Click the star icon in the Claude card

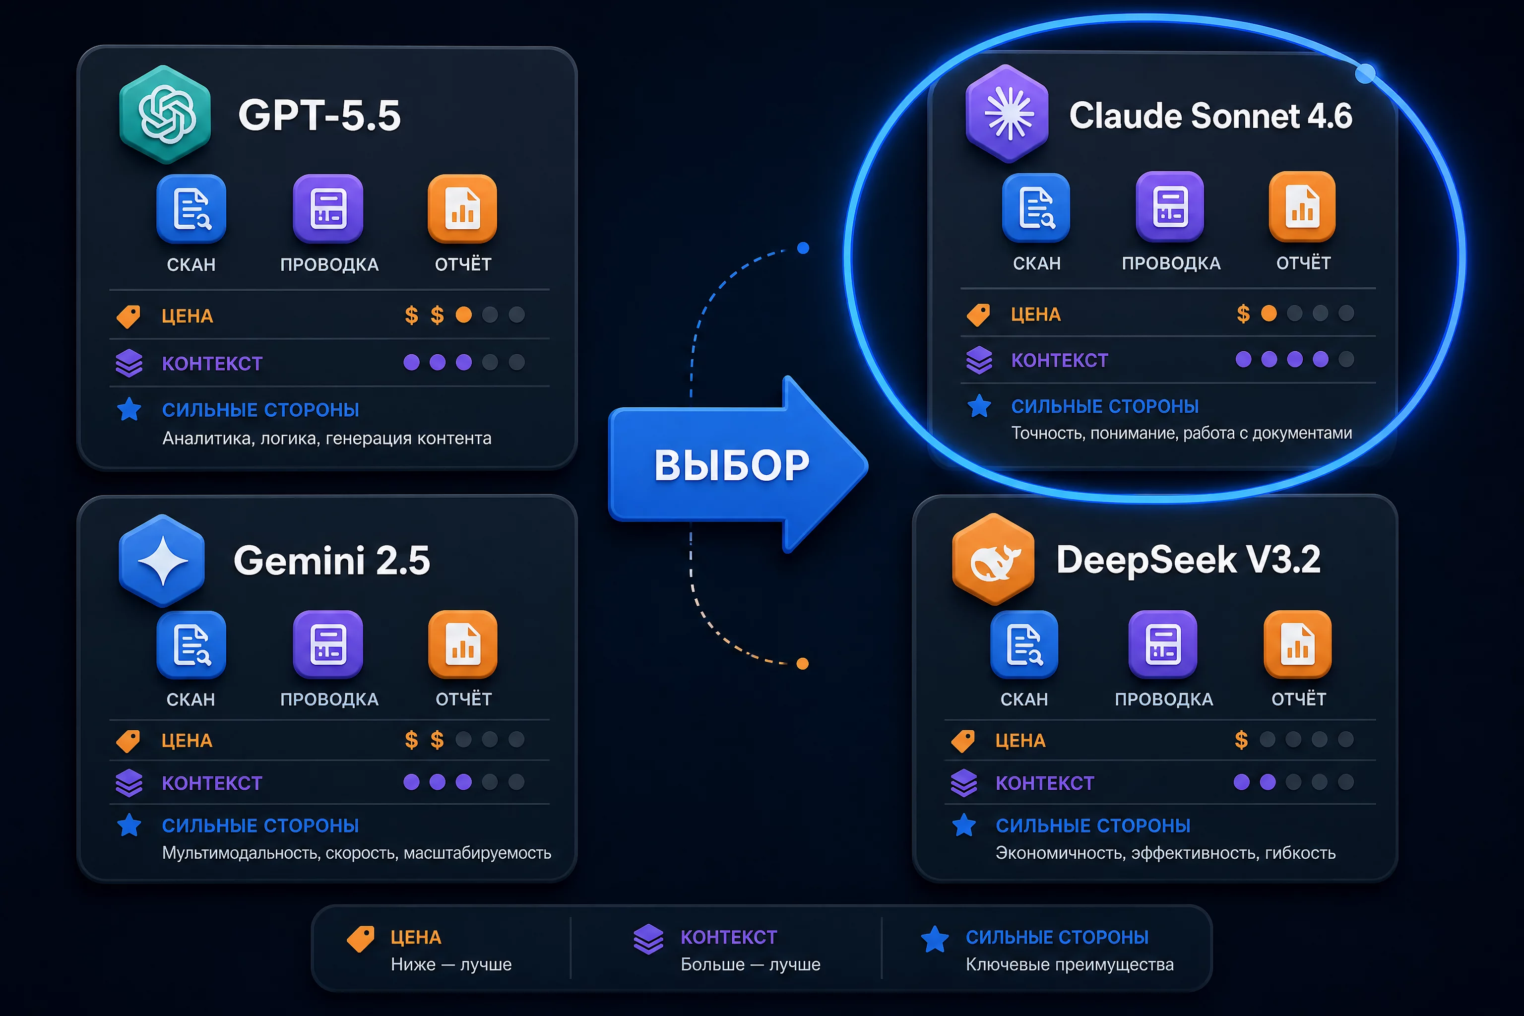click(979, 406)
